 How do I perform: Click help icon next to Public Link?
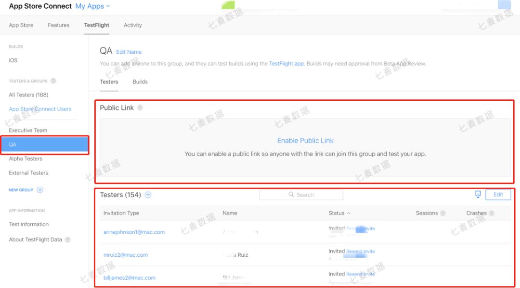tap(140, 108)
